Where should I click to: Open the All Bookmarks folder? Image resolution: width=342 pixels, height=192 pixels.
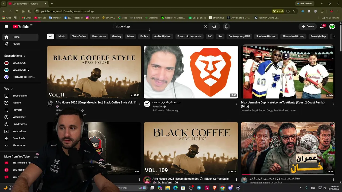331,18
